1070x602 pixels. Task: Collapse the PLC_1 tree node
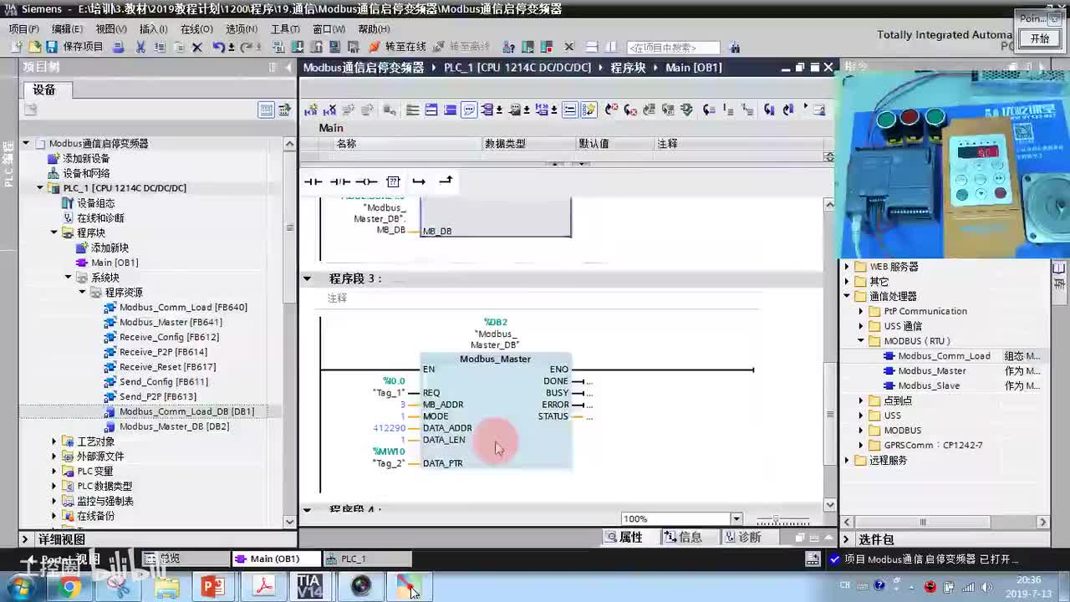tap(40, 188)
